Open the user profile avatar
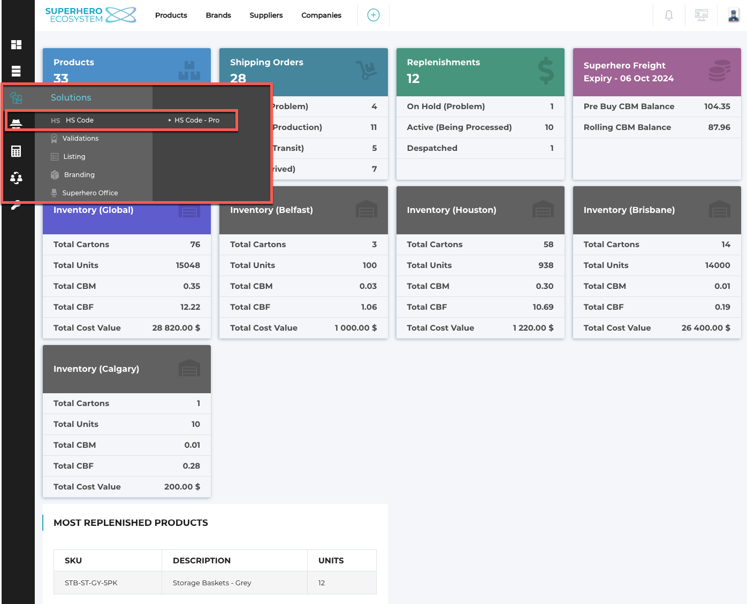This screenshot has width=747, height=604. pos(734,15)
